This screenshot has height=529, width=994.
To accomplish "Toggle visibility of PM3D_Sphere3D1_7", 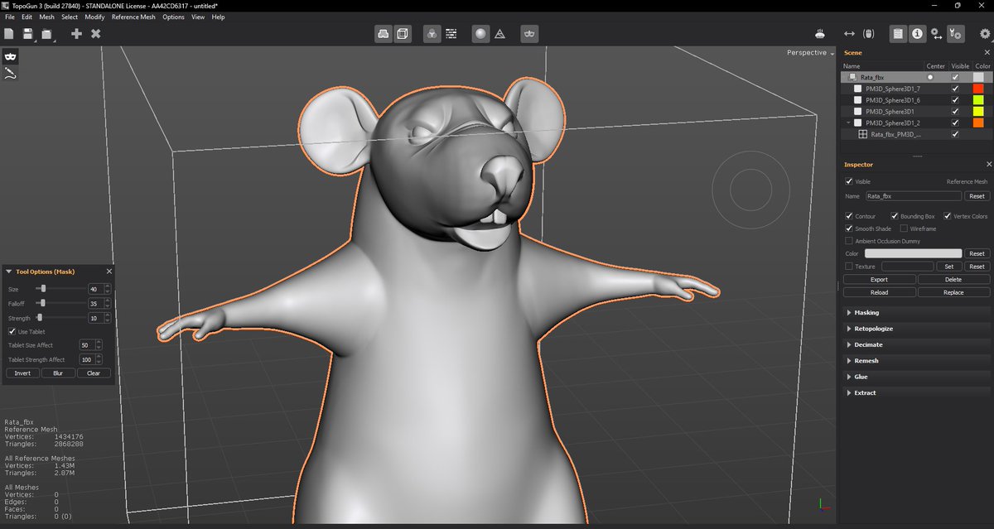I will pyautogui.click(x=955, y=89).
